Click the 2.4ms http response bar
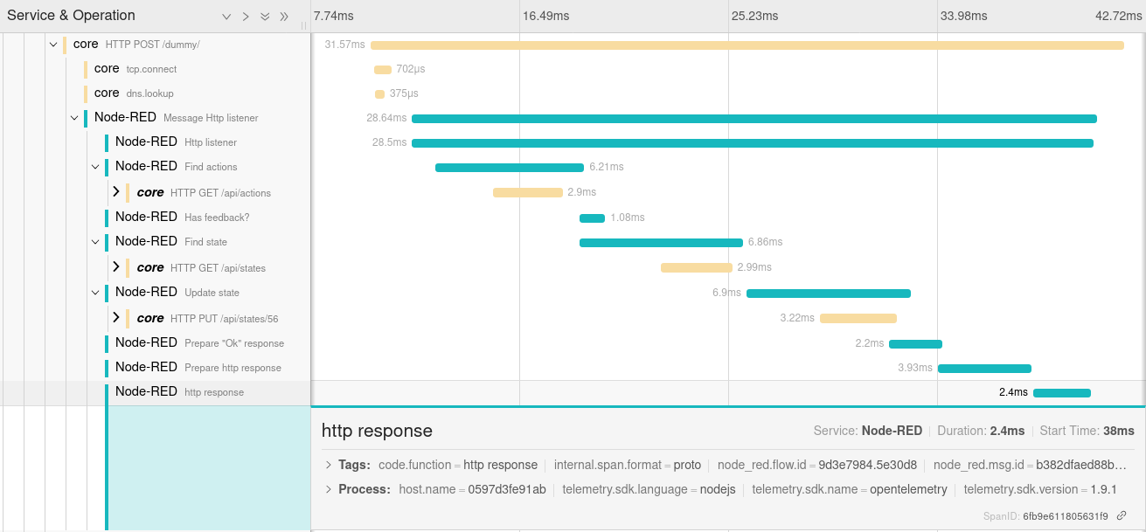 pos(1062,393)
